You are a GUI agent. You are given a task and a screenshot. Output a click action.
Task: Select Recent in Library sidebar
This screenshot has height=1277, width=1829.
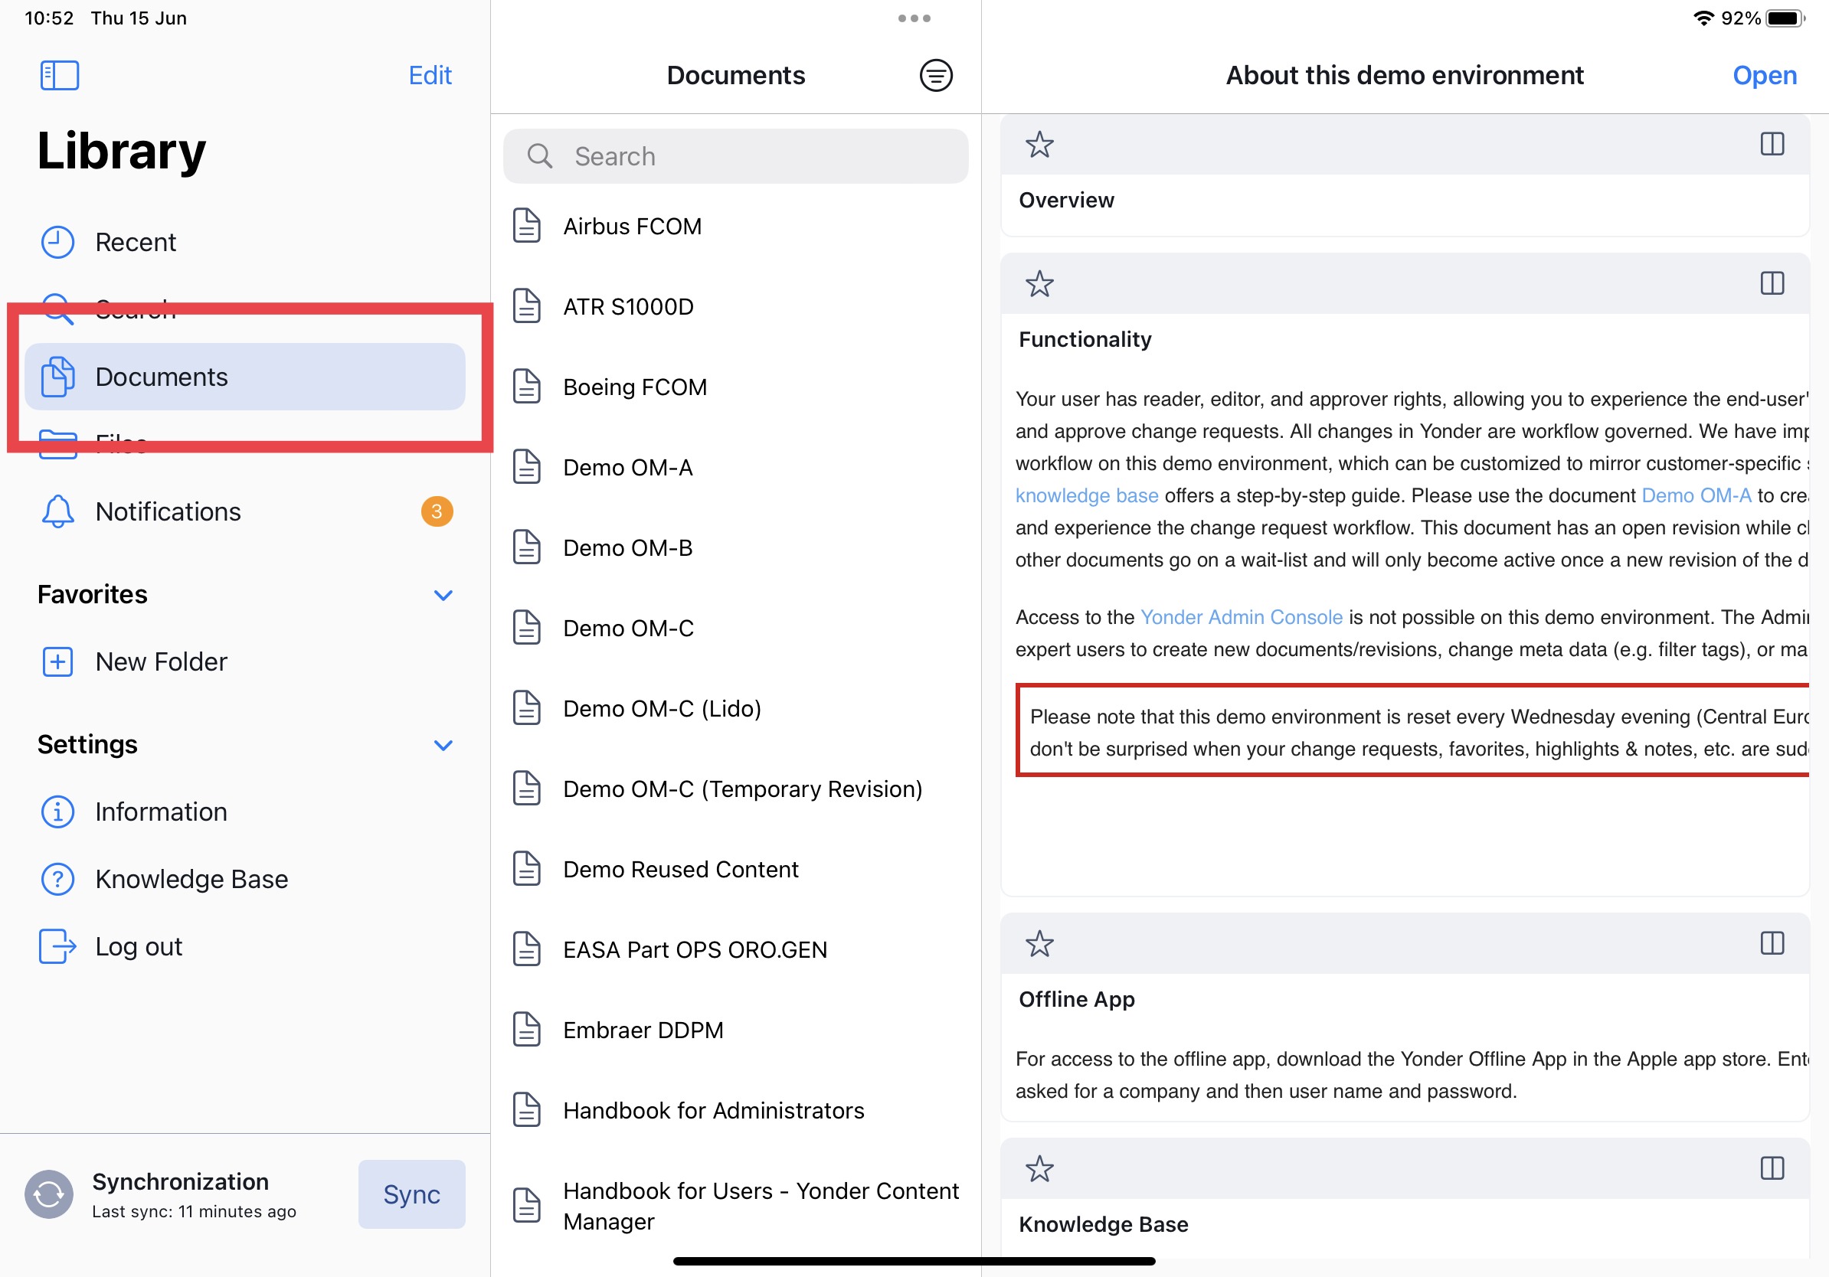[x=136, y=242]
